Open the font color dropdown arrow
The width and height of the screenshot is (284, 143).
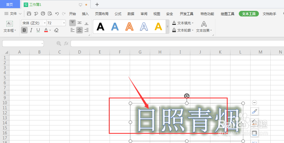tap(50, 30)
